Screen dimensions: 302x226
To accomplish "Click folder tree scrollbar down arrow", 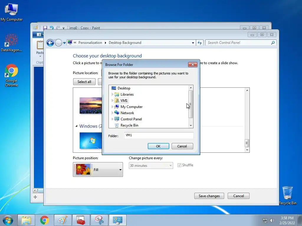I will [191, 125].
